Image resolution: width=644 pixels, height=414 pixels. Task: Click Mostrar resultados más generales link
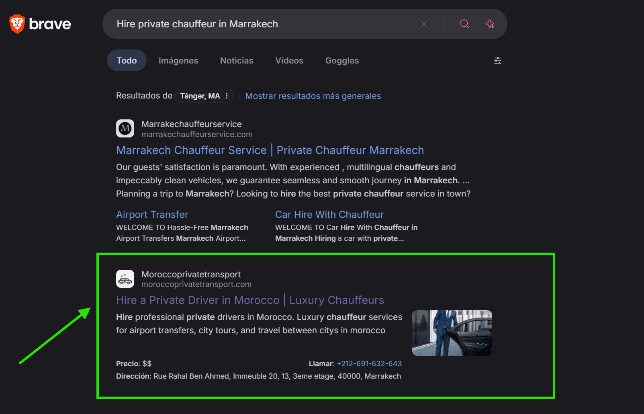point(313,96)
